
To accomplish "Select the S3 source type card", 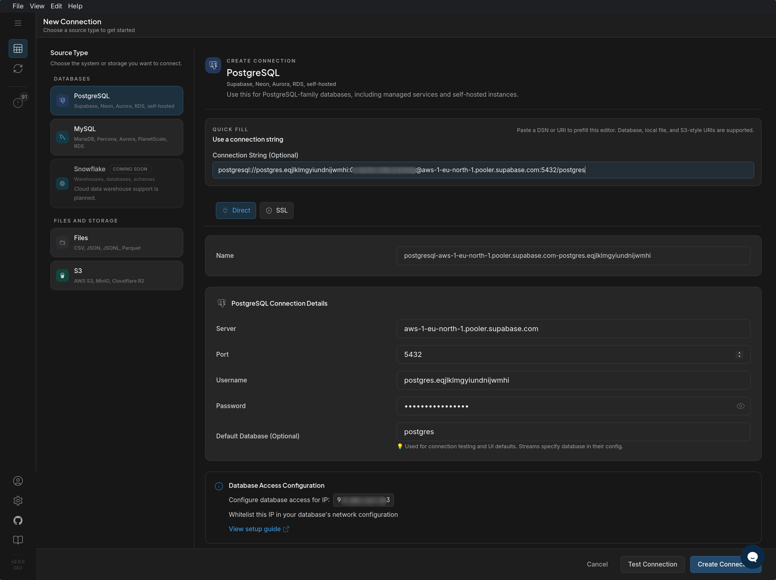I will pos(116,275).
